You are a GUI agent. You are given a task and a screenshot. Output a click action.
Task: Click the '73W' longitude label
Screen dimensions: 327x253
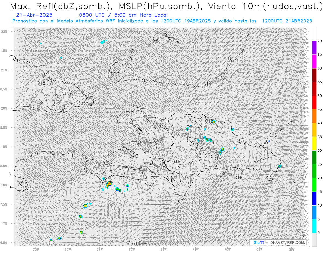[x=132, y=249]
